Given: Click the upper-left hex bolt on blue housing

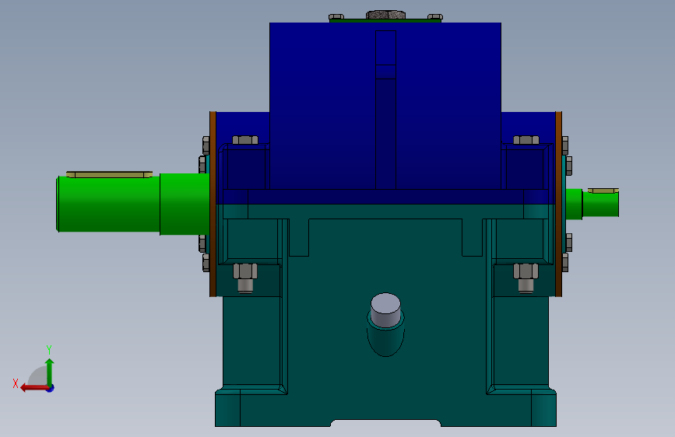Looking at the screenshot, I should tap(245, 140).
